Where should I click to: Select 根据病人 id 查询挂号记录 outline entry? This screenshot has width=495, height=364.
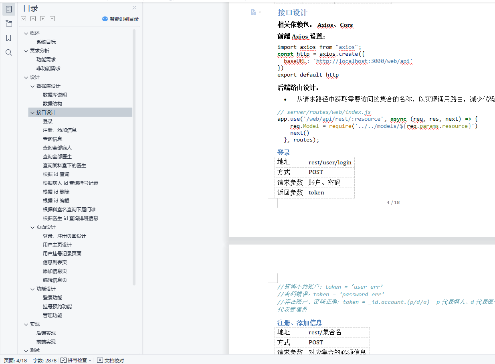point(71,183)
